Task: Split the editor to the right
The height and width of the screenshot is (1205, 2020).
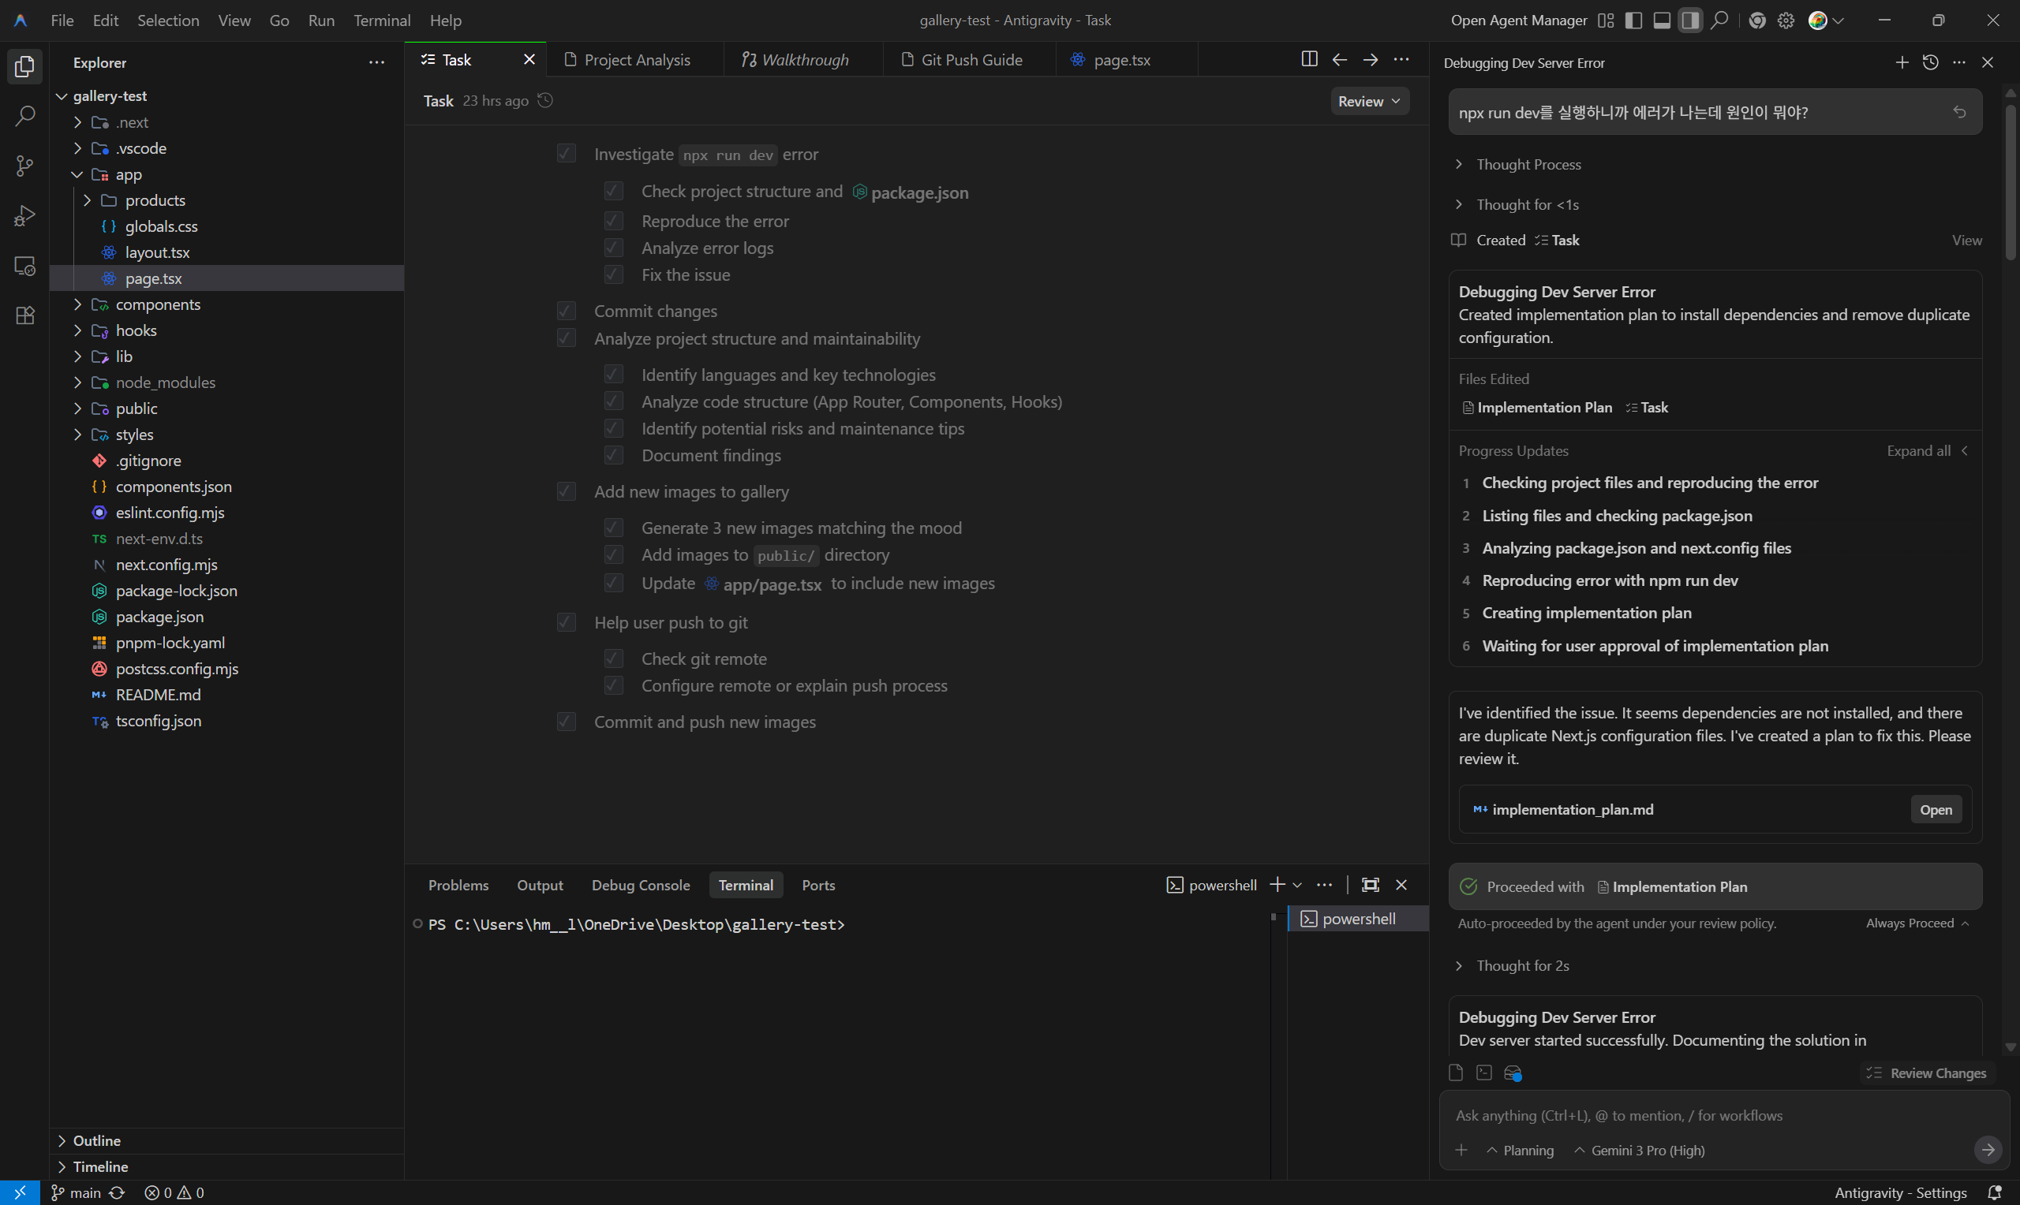Action: [x=1308, y=59]
